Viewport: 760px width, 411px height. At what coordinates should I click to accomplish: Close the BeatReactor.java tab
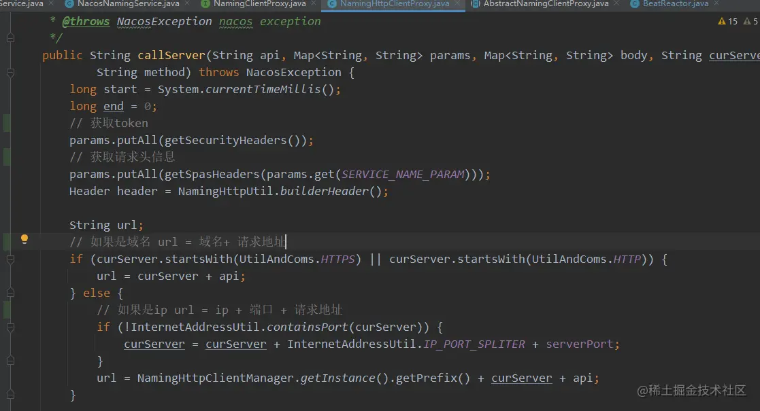pos(716,3)
